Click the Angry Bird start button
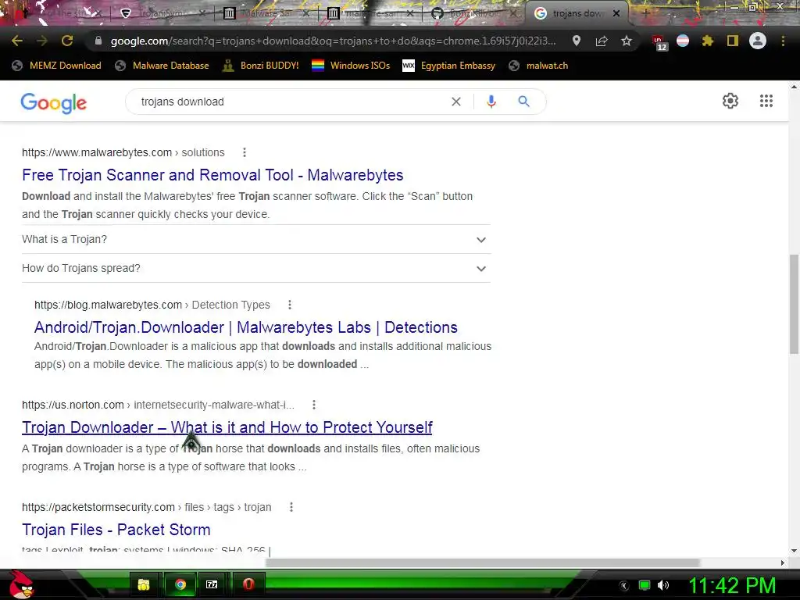Viewport: 800px width, 600px height. 21,584
